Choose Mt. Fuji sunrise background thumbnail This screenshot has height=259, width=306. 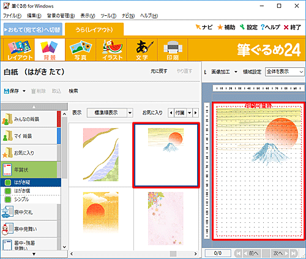point(166,155)
